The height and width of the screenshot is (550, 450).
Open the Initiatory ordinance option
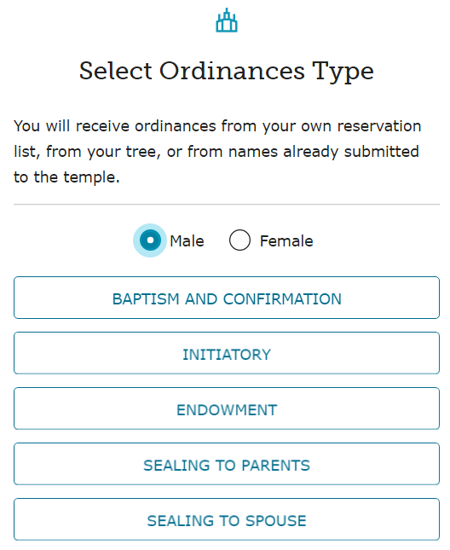click(227, 353)
